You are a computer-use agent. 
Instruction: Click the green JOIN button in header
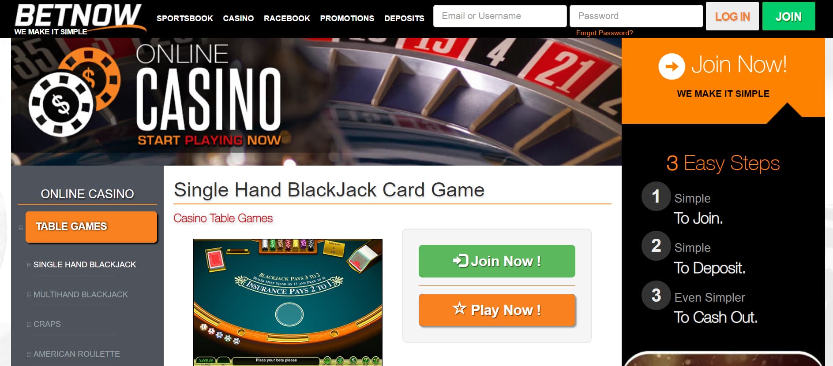(789, 16)
